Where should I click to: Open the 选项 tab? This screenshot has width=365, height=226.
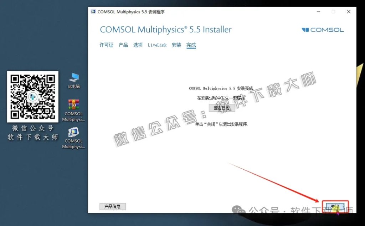[x=138, y=45]
